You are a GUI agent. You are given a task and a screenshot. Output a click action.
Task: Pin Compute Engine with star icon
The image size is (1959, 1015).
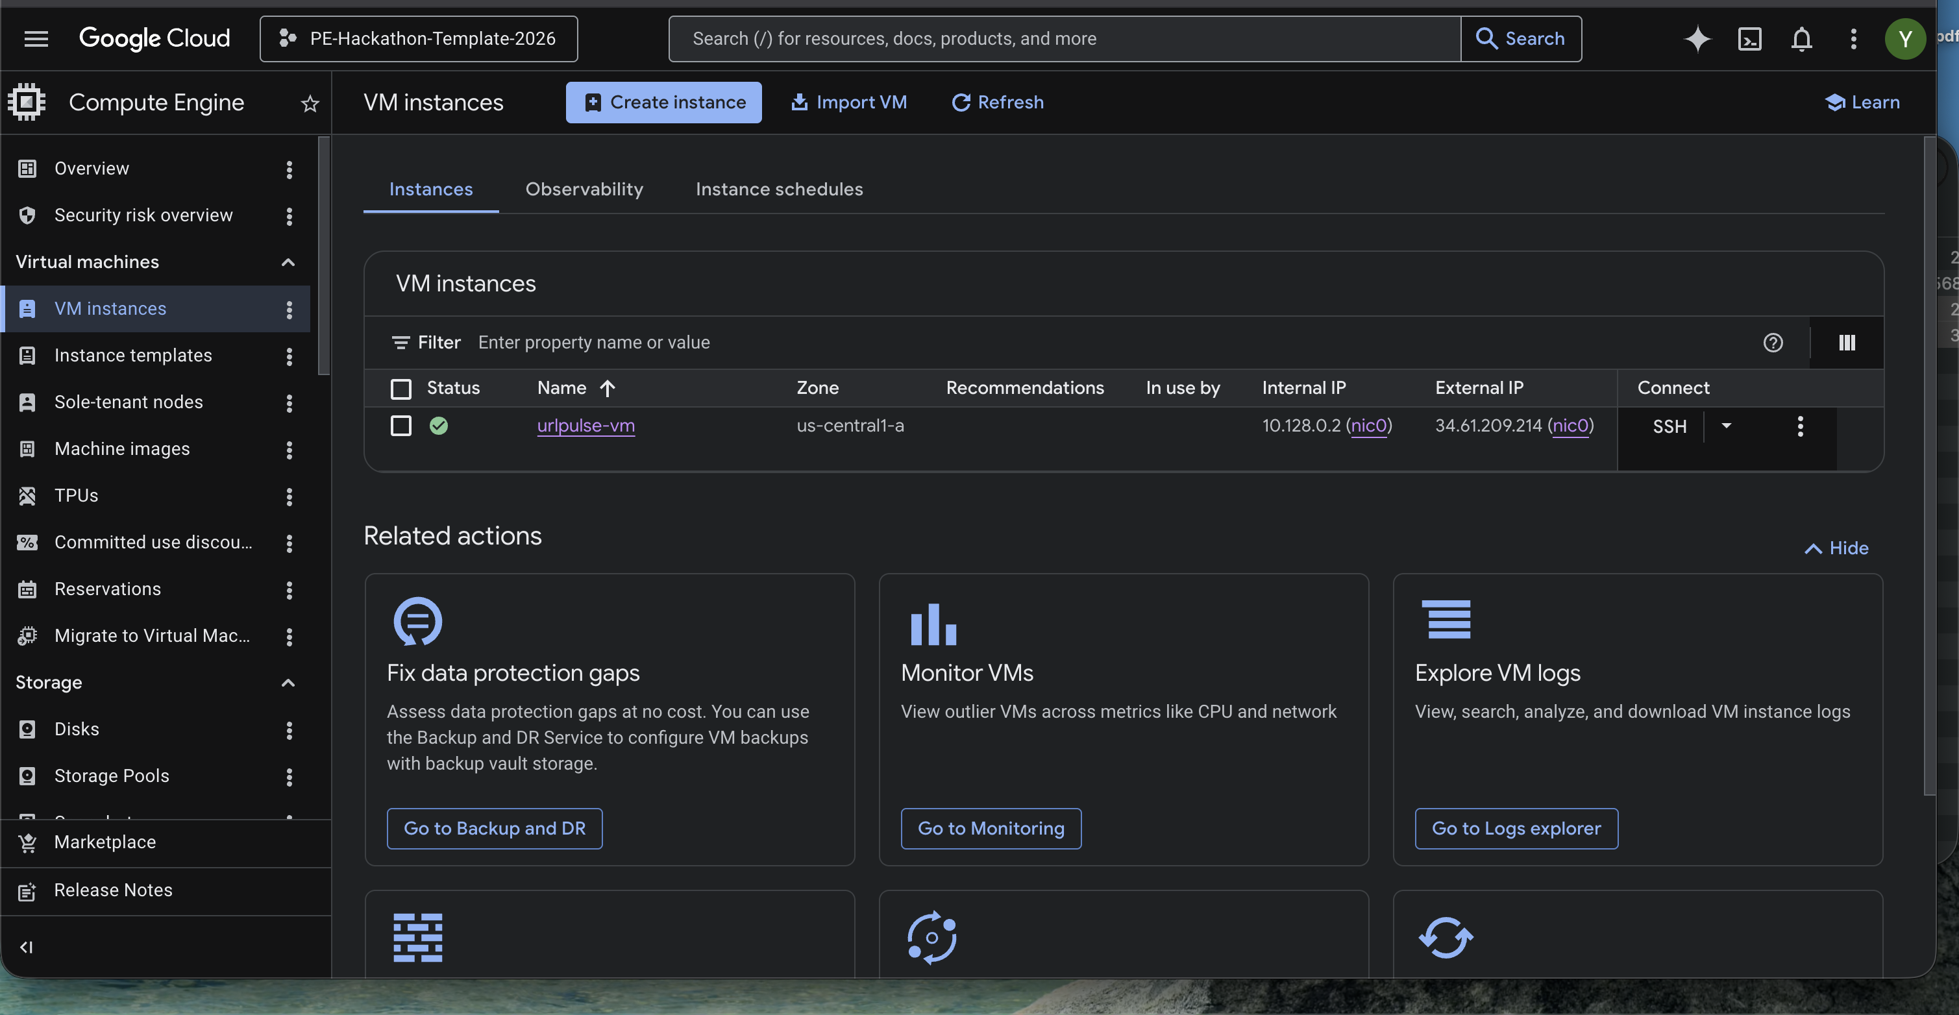310,103
